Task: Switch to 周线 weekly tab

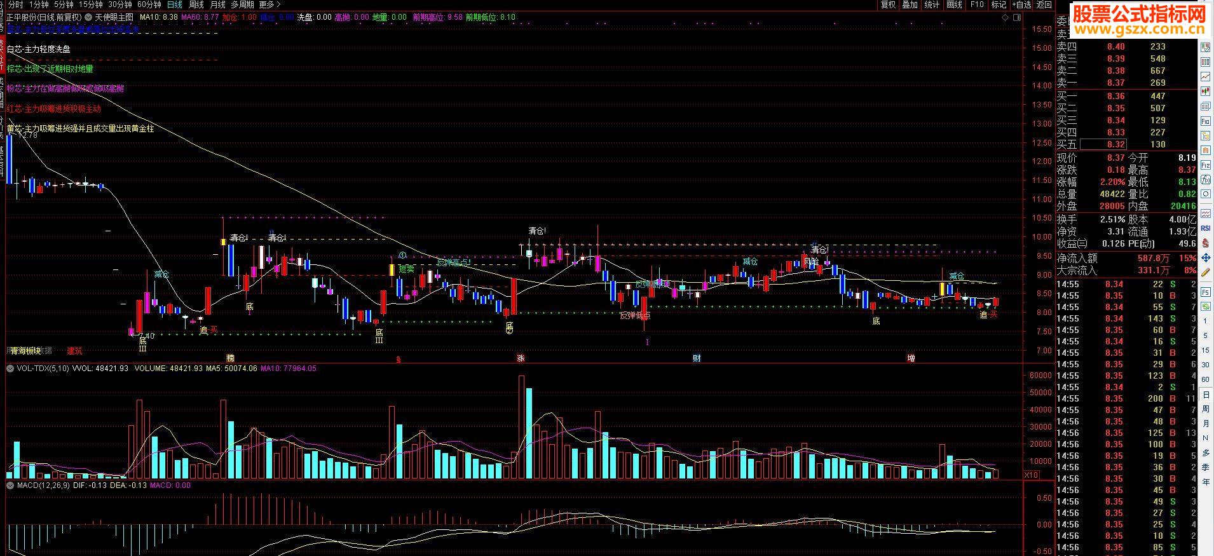Action: coord(196,4)
